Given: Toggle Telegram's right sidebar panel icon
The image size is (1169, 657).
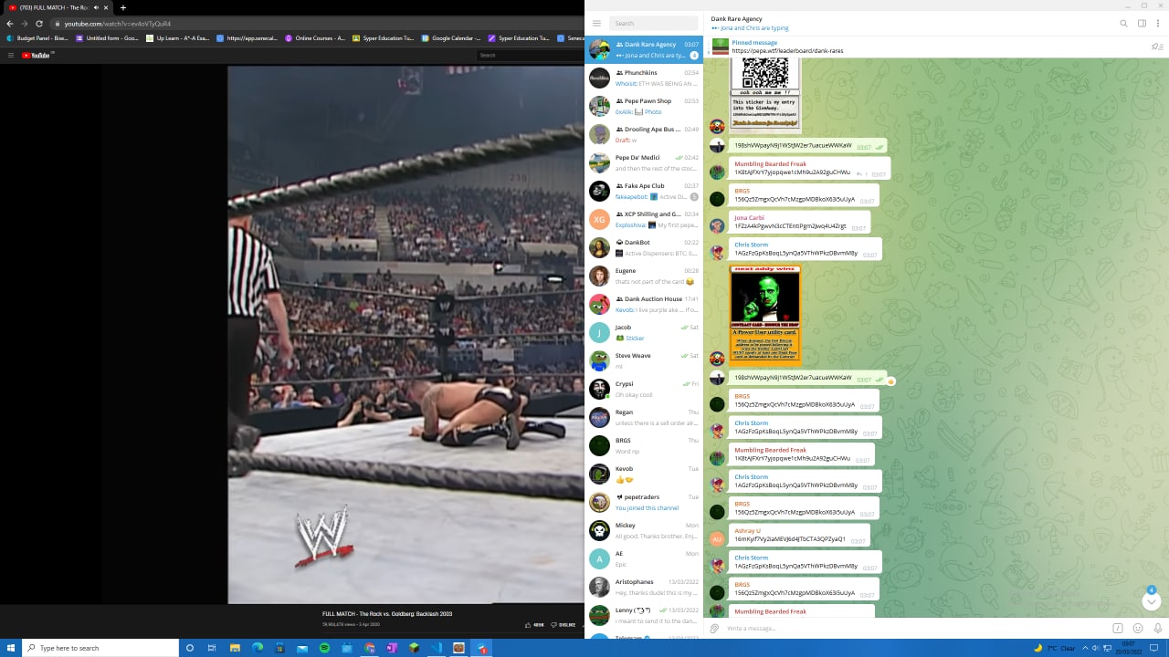Looking at the screenshot, I should (x=1142, y=24).
